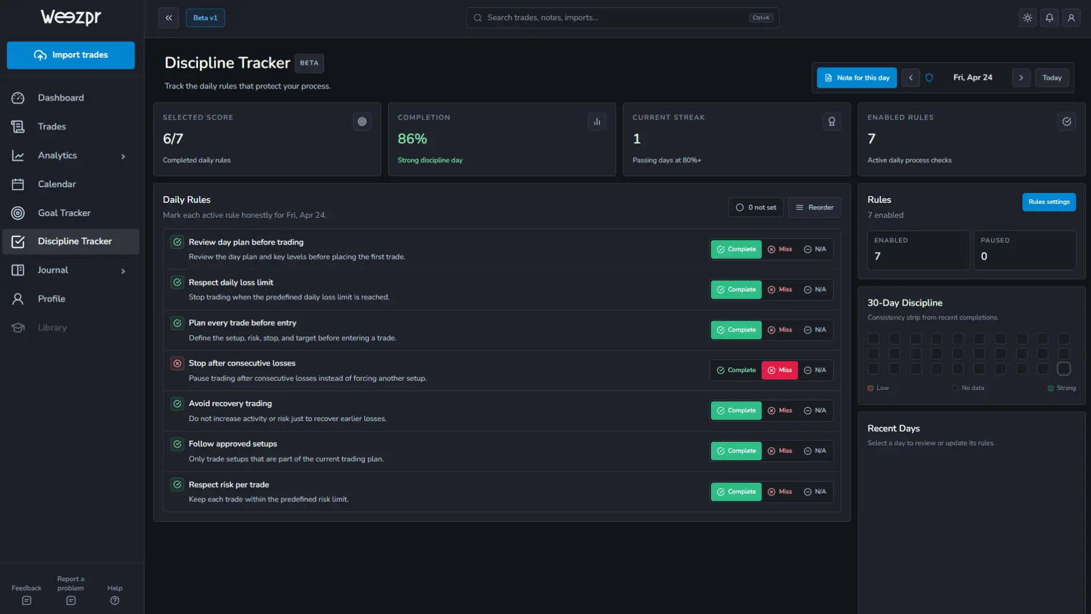
Task: Expand the Analytics submenu chevron
Action: [x=123, y=156]
